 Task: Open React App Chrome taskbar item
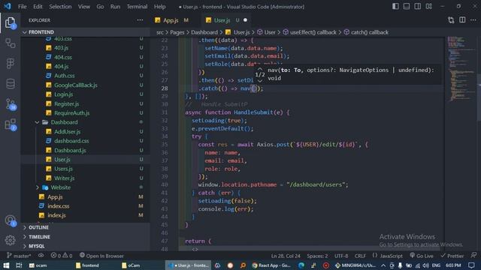click(271, 265)
